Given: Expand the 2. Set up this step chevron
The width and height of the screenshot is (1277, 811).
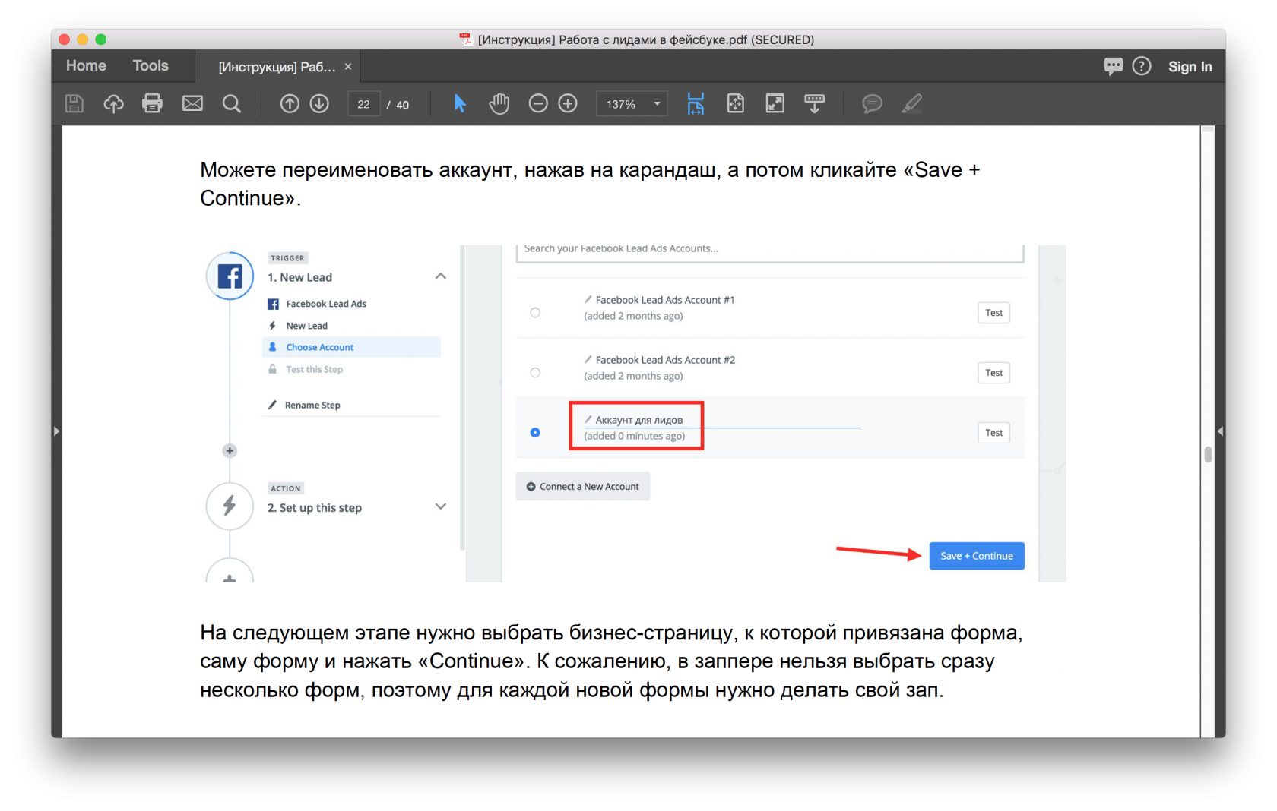Looking at the screenshot, I should coord(440,506).
